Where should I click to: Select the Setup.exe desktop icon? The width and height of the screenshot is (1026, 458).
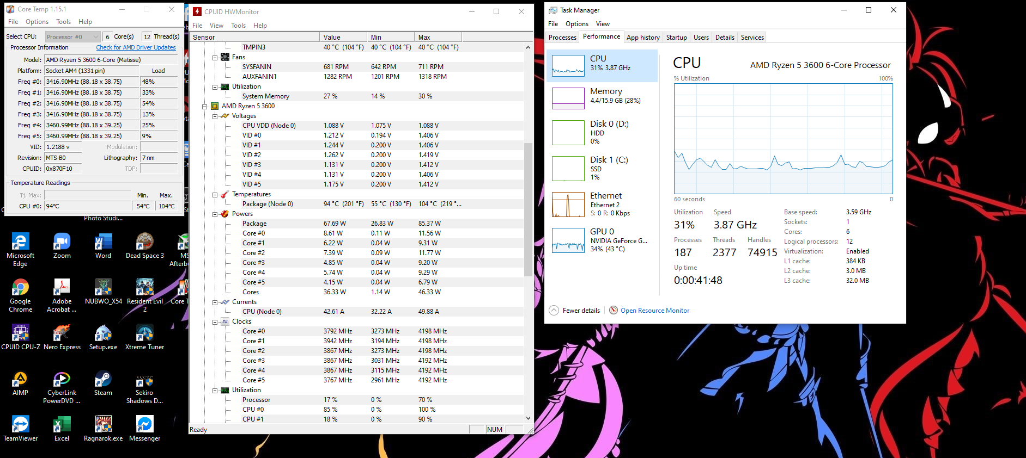103,337
